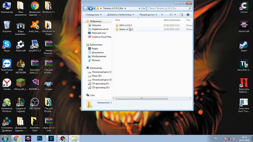Select the Mafia II launch shortcut
This screenshot has height=142, width=253.
[244, 86]
